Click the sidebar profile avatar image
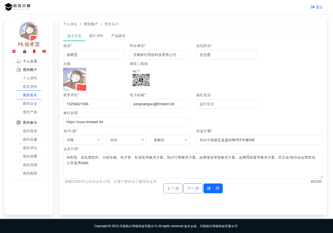The width and height of the screenshot is (333, 233). pyautogui.click(x=29, y=31)
